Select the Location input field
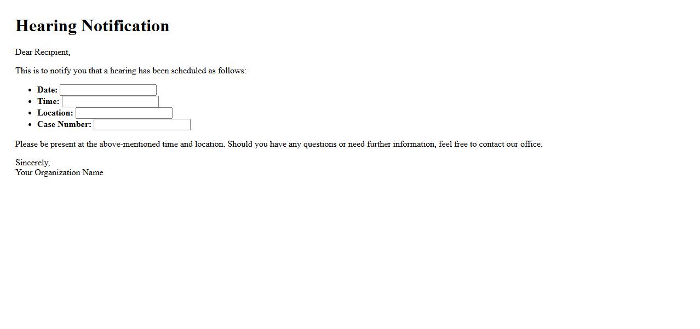 point(124,113)
